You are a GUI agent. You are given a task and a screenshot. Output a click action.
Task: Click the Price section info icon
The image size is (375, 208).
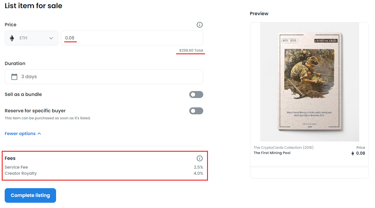(199, 25)
